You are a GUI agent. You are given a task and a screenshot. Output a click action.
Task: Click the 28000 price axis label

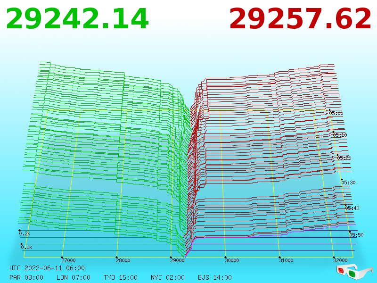tap(123, 260)
